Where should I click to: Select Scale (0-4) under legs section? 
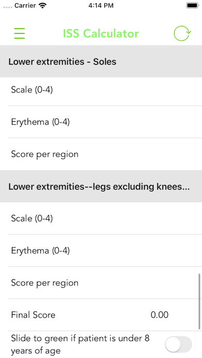(101, 219)
